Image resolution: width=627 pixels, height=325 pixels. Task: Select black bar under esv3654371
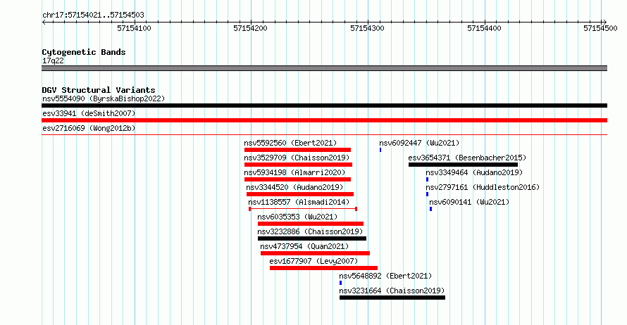(x=463, y=165)
